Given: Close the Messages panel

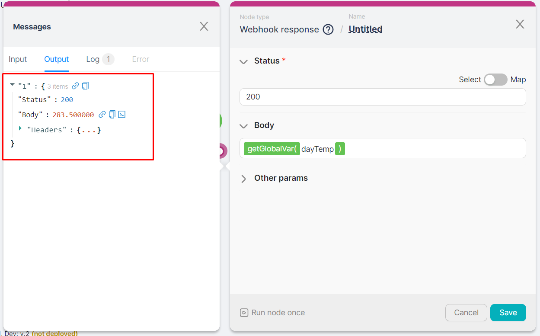Looking at the screenshot, I should point(204,26).
